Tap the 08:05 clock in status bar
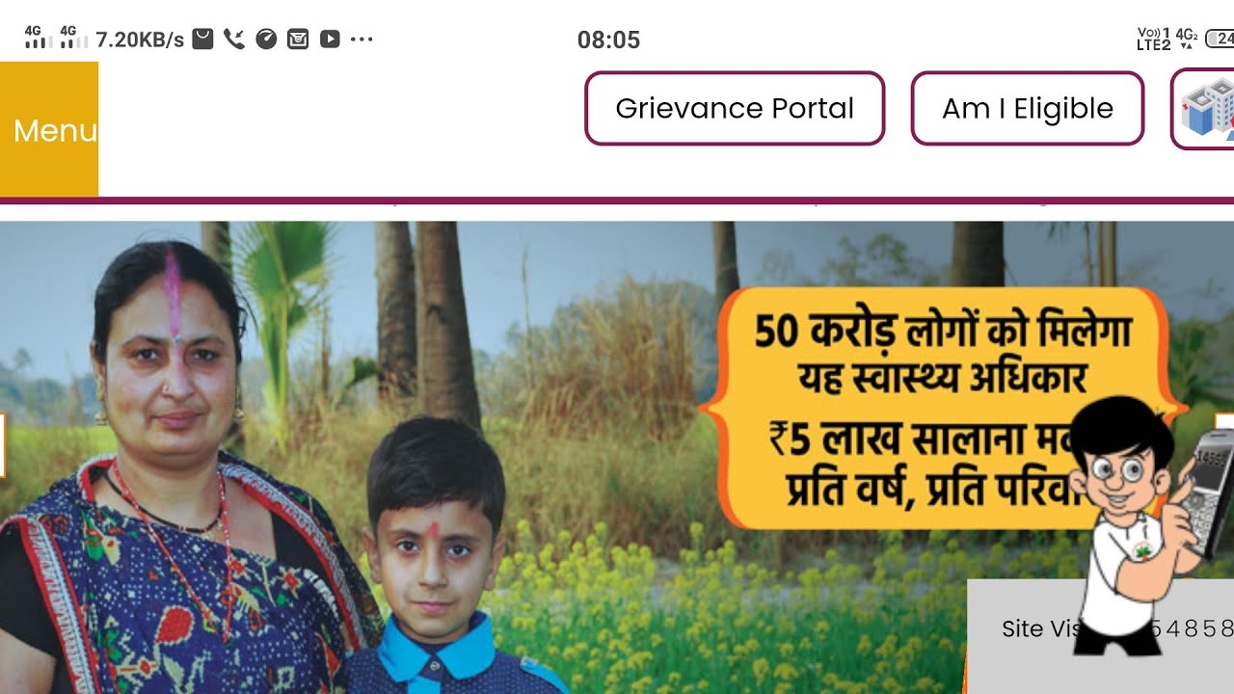Image resolution: width=1234 pixels, height=694 pixels. [x=608, y=40]
